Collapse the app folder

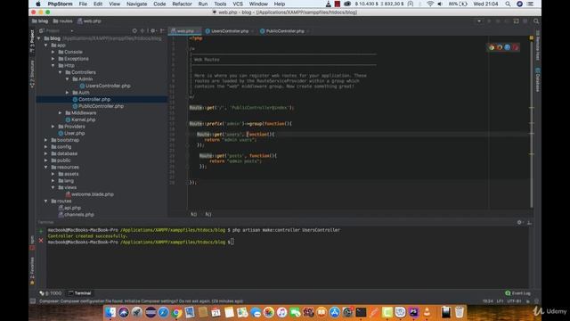click(x=46, y=45)
